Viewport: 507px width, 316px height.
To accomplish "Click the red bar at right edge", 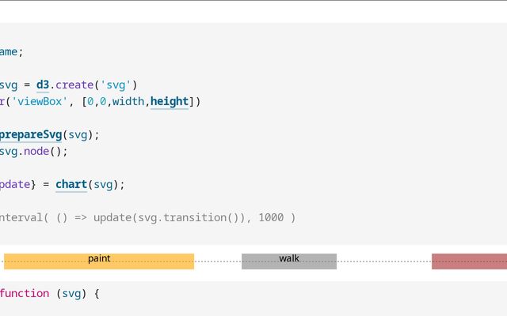I will point(469,261).
